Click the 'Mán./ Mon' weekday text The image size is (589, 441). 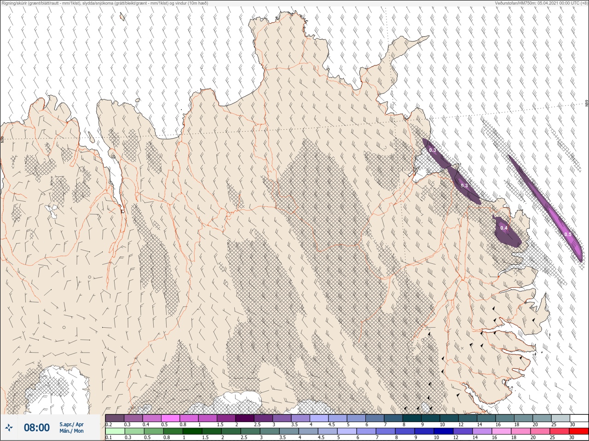(x=71, y=431)
